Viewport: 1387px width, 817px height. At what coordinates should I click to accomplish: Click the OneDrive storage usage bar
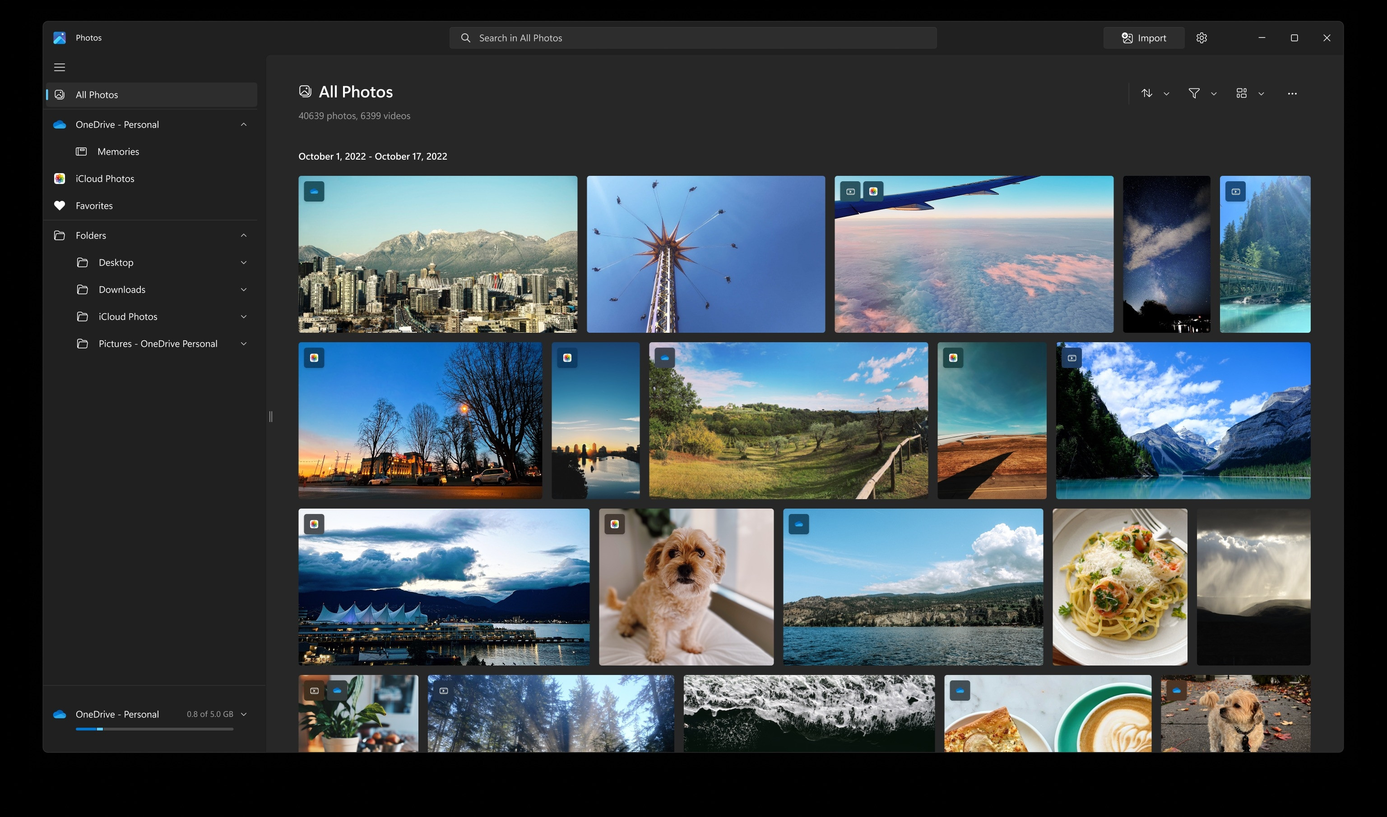click(154, 729)
